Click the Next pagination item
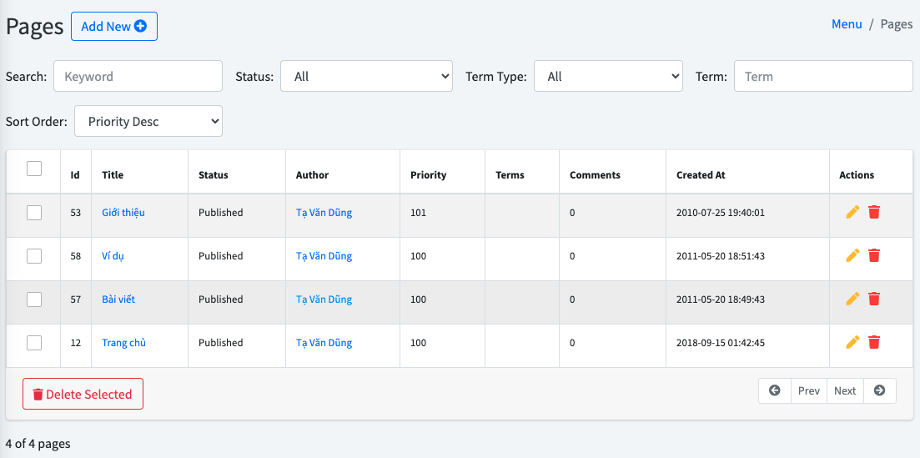This screenshot has height=458, width=920. [x=845, y=390]
